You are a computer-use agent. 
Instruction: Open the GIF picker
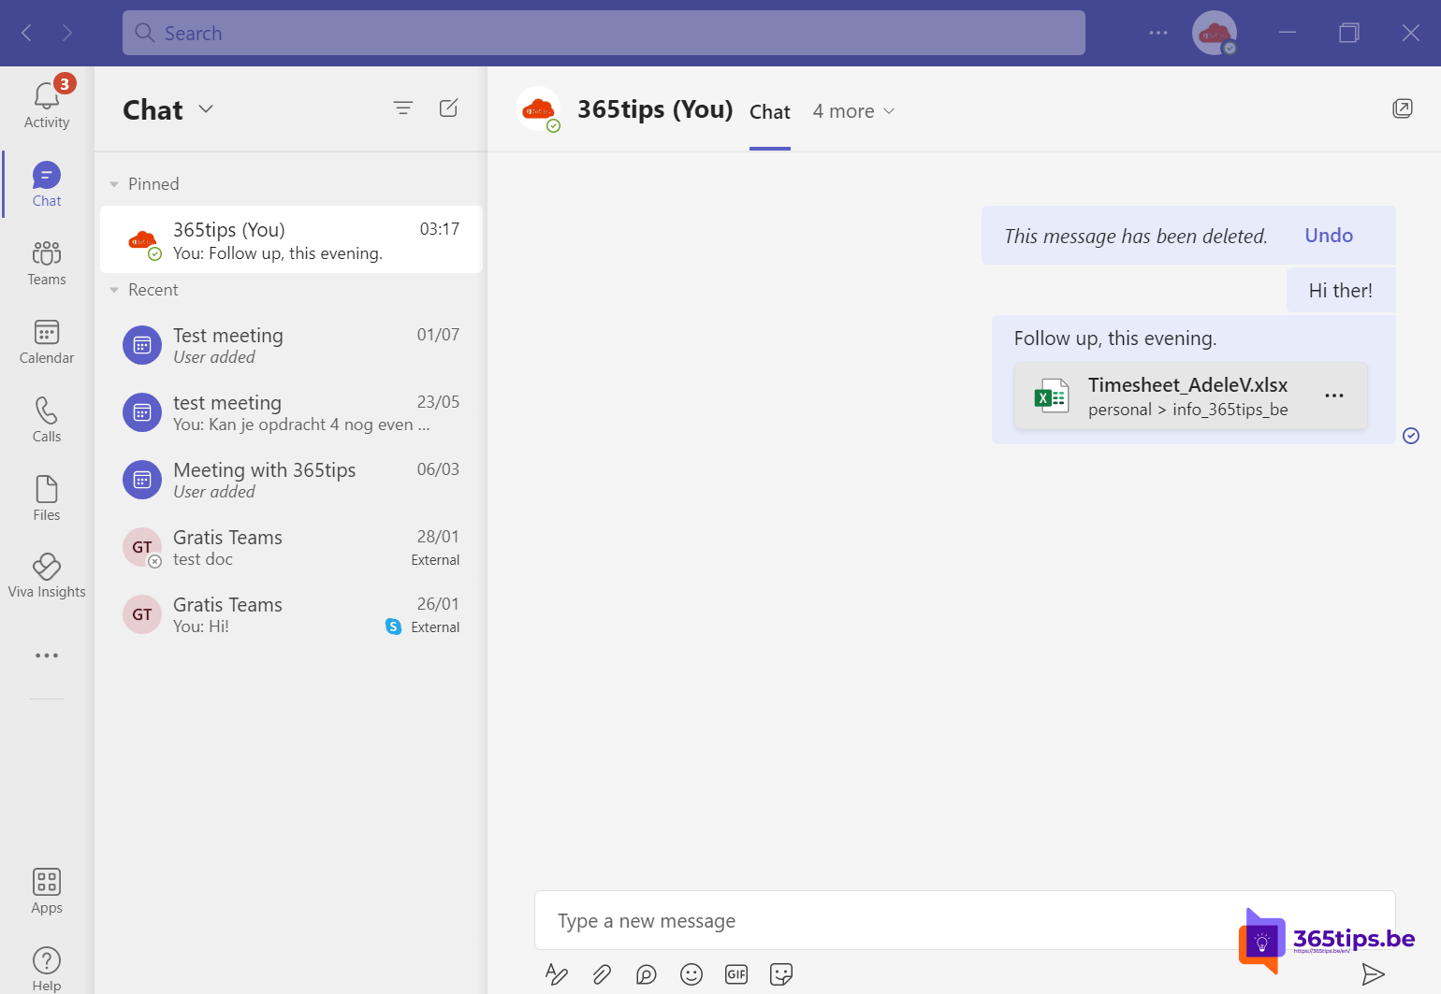[736, 974]
